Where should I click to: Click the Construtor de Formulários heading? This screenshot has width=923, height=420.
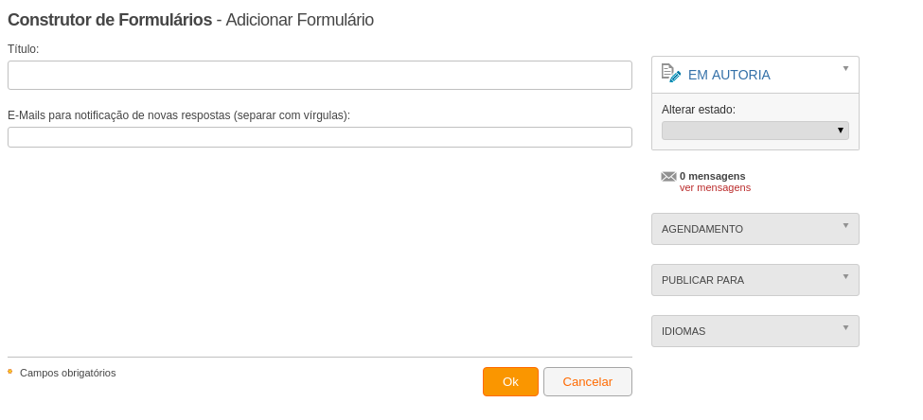point(110,20)
